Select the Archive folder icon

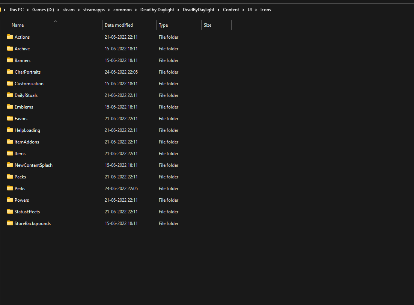click(x=10, y=48)
